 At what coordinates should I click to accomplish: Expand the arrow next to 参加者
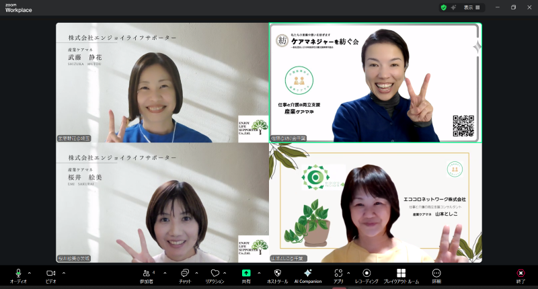click(165, 273)
